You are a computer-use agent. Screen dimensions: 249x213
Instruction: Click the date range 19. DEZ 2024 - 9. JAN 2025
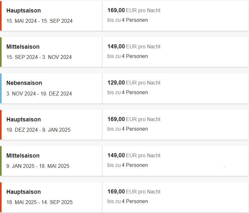point(38,130)
